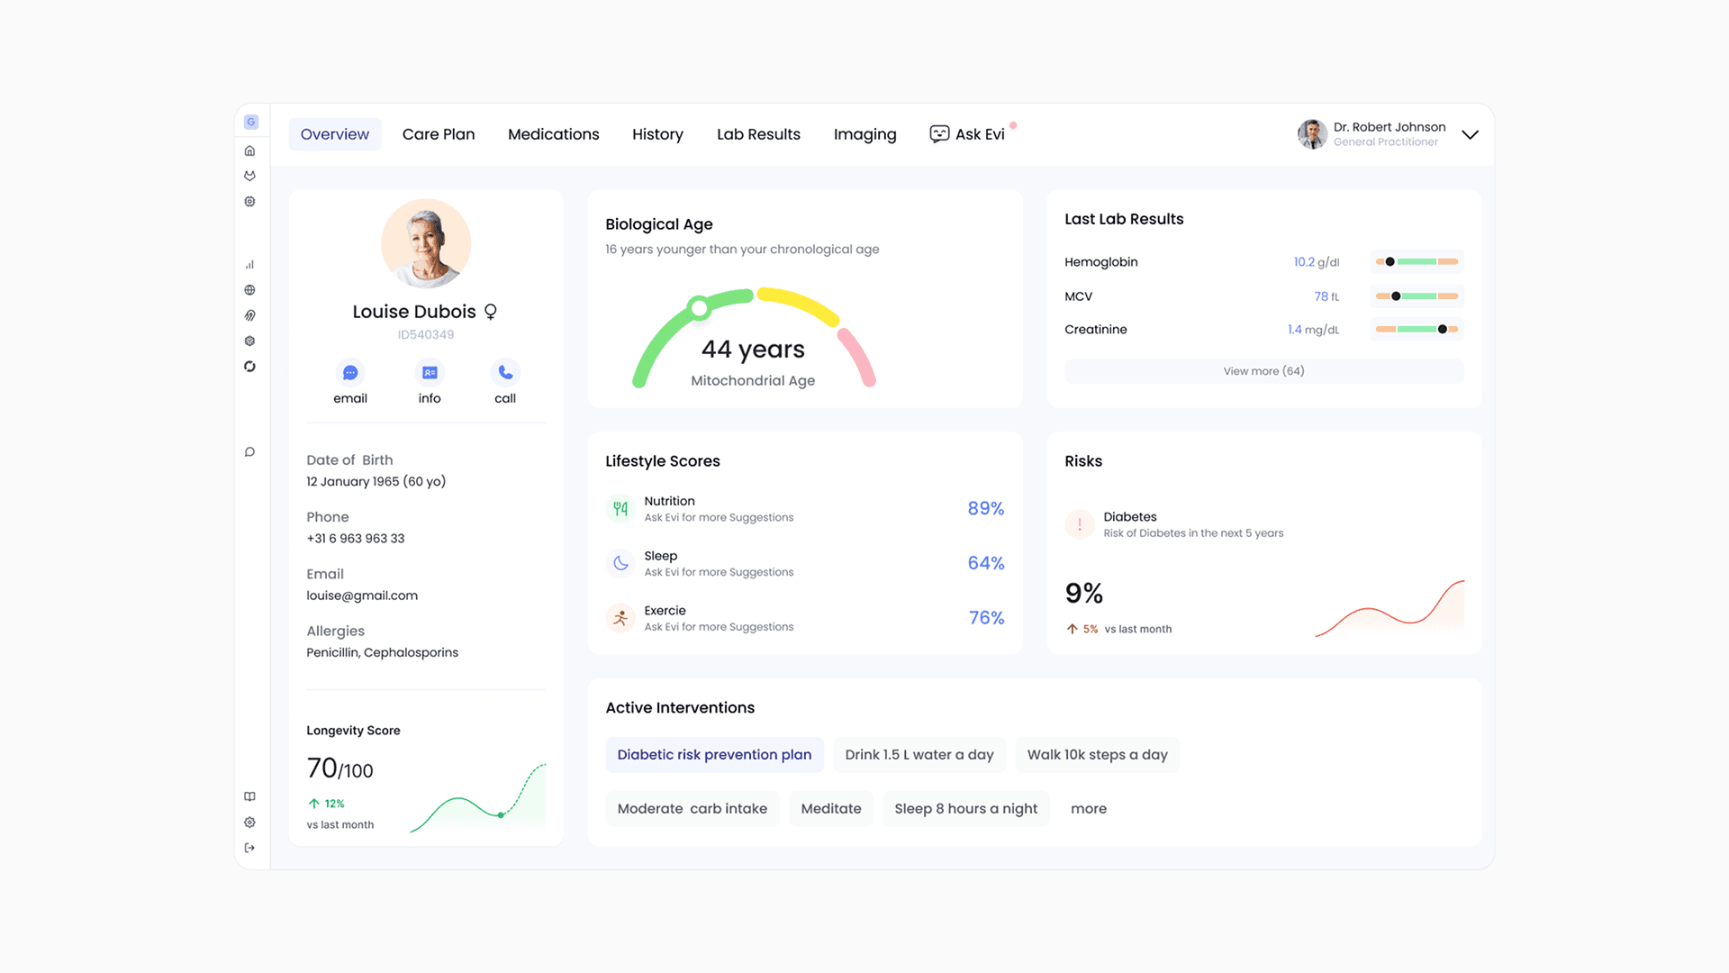The width and height of the screenshot is (1729, 973).
Task: Click the Meditate intervention chip
Action: (x=830, y=809)
